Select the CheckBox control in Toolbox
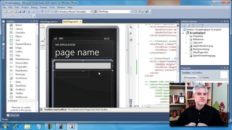 click(x=20, y=32)
